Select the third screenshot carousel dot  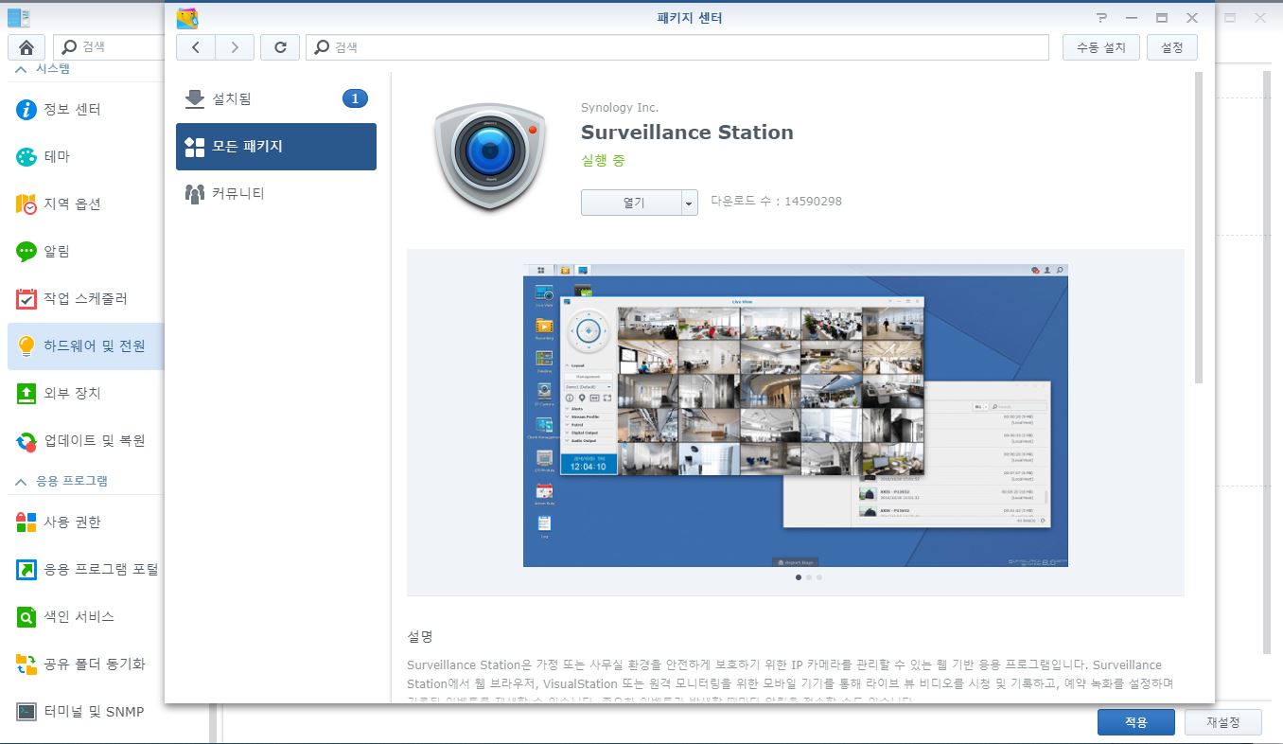tap(819, 576)
